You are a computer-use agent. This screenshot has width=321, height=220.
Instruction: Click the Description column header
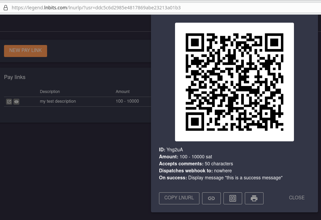(50, 92)
